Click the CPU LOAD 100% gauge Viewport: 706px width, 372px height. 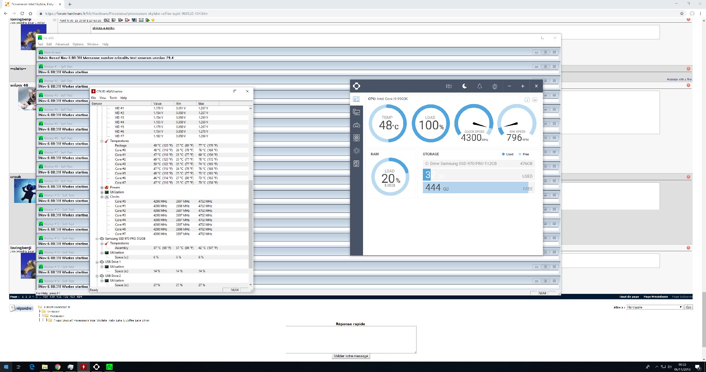[x=431, y=123]
